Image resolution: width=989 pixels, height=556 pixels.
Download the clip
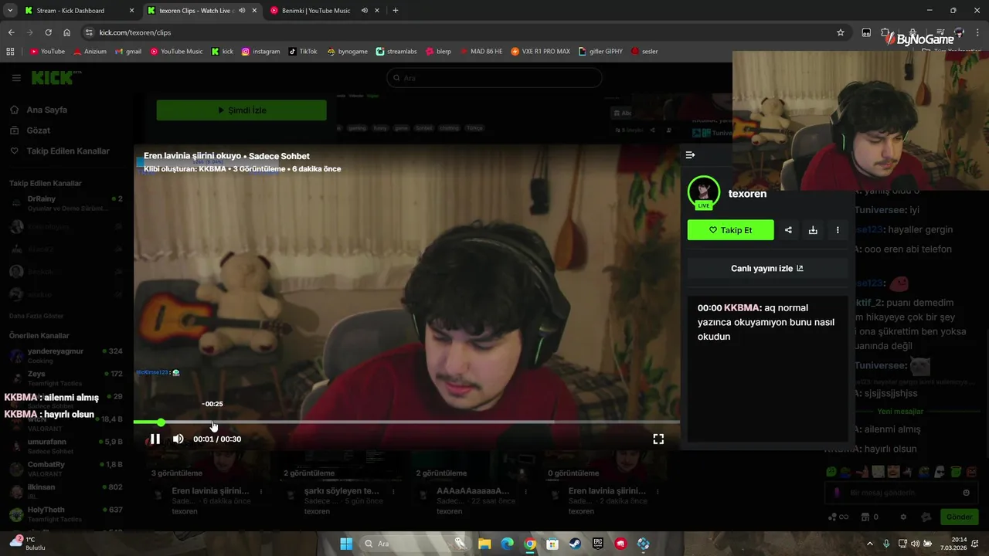pos(813,230)
